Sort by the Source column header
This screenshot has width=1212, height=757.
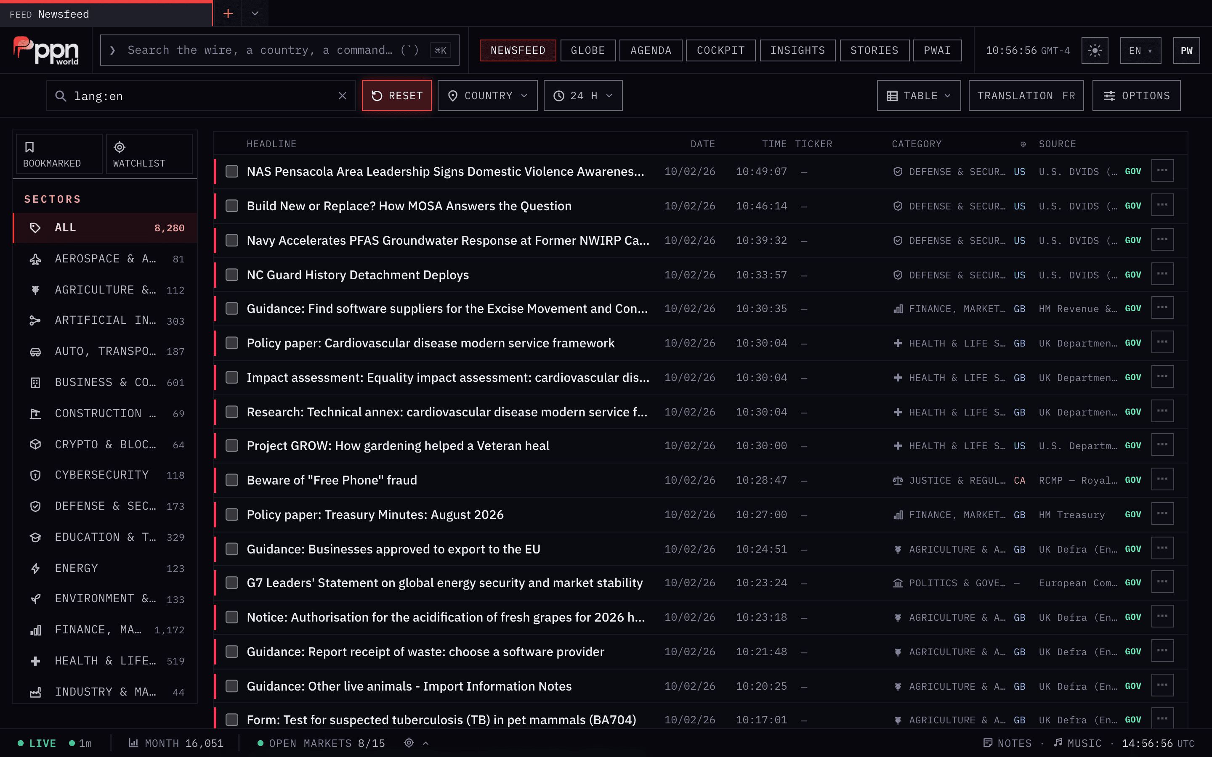tap(1057, 144)
